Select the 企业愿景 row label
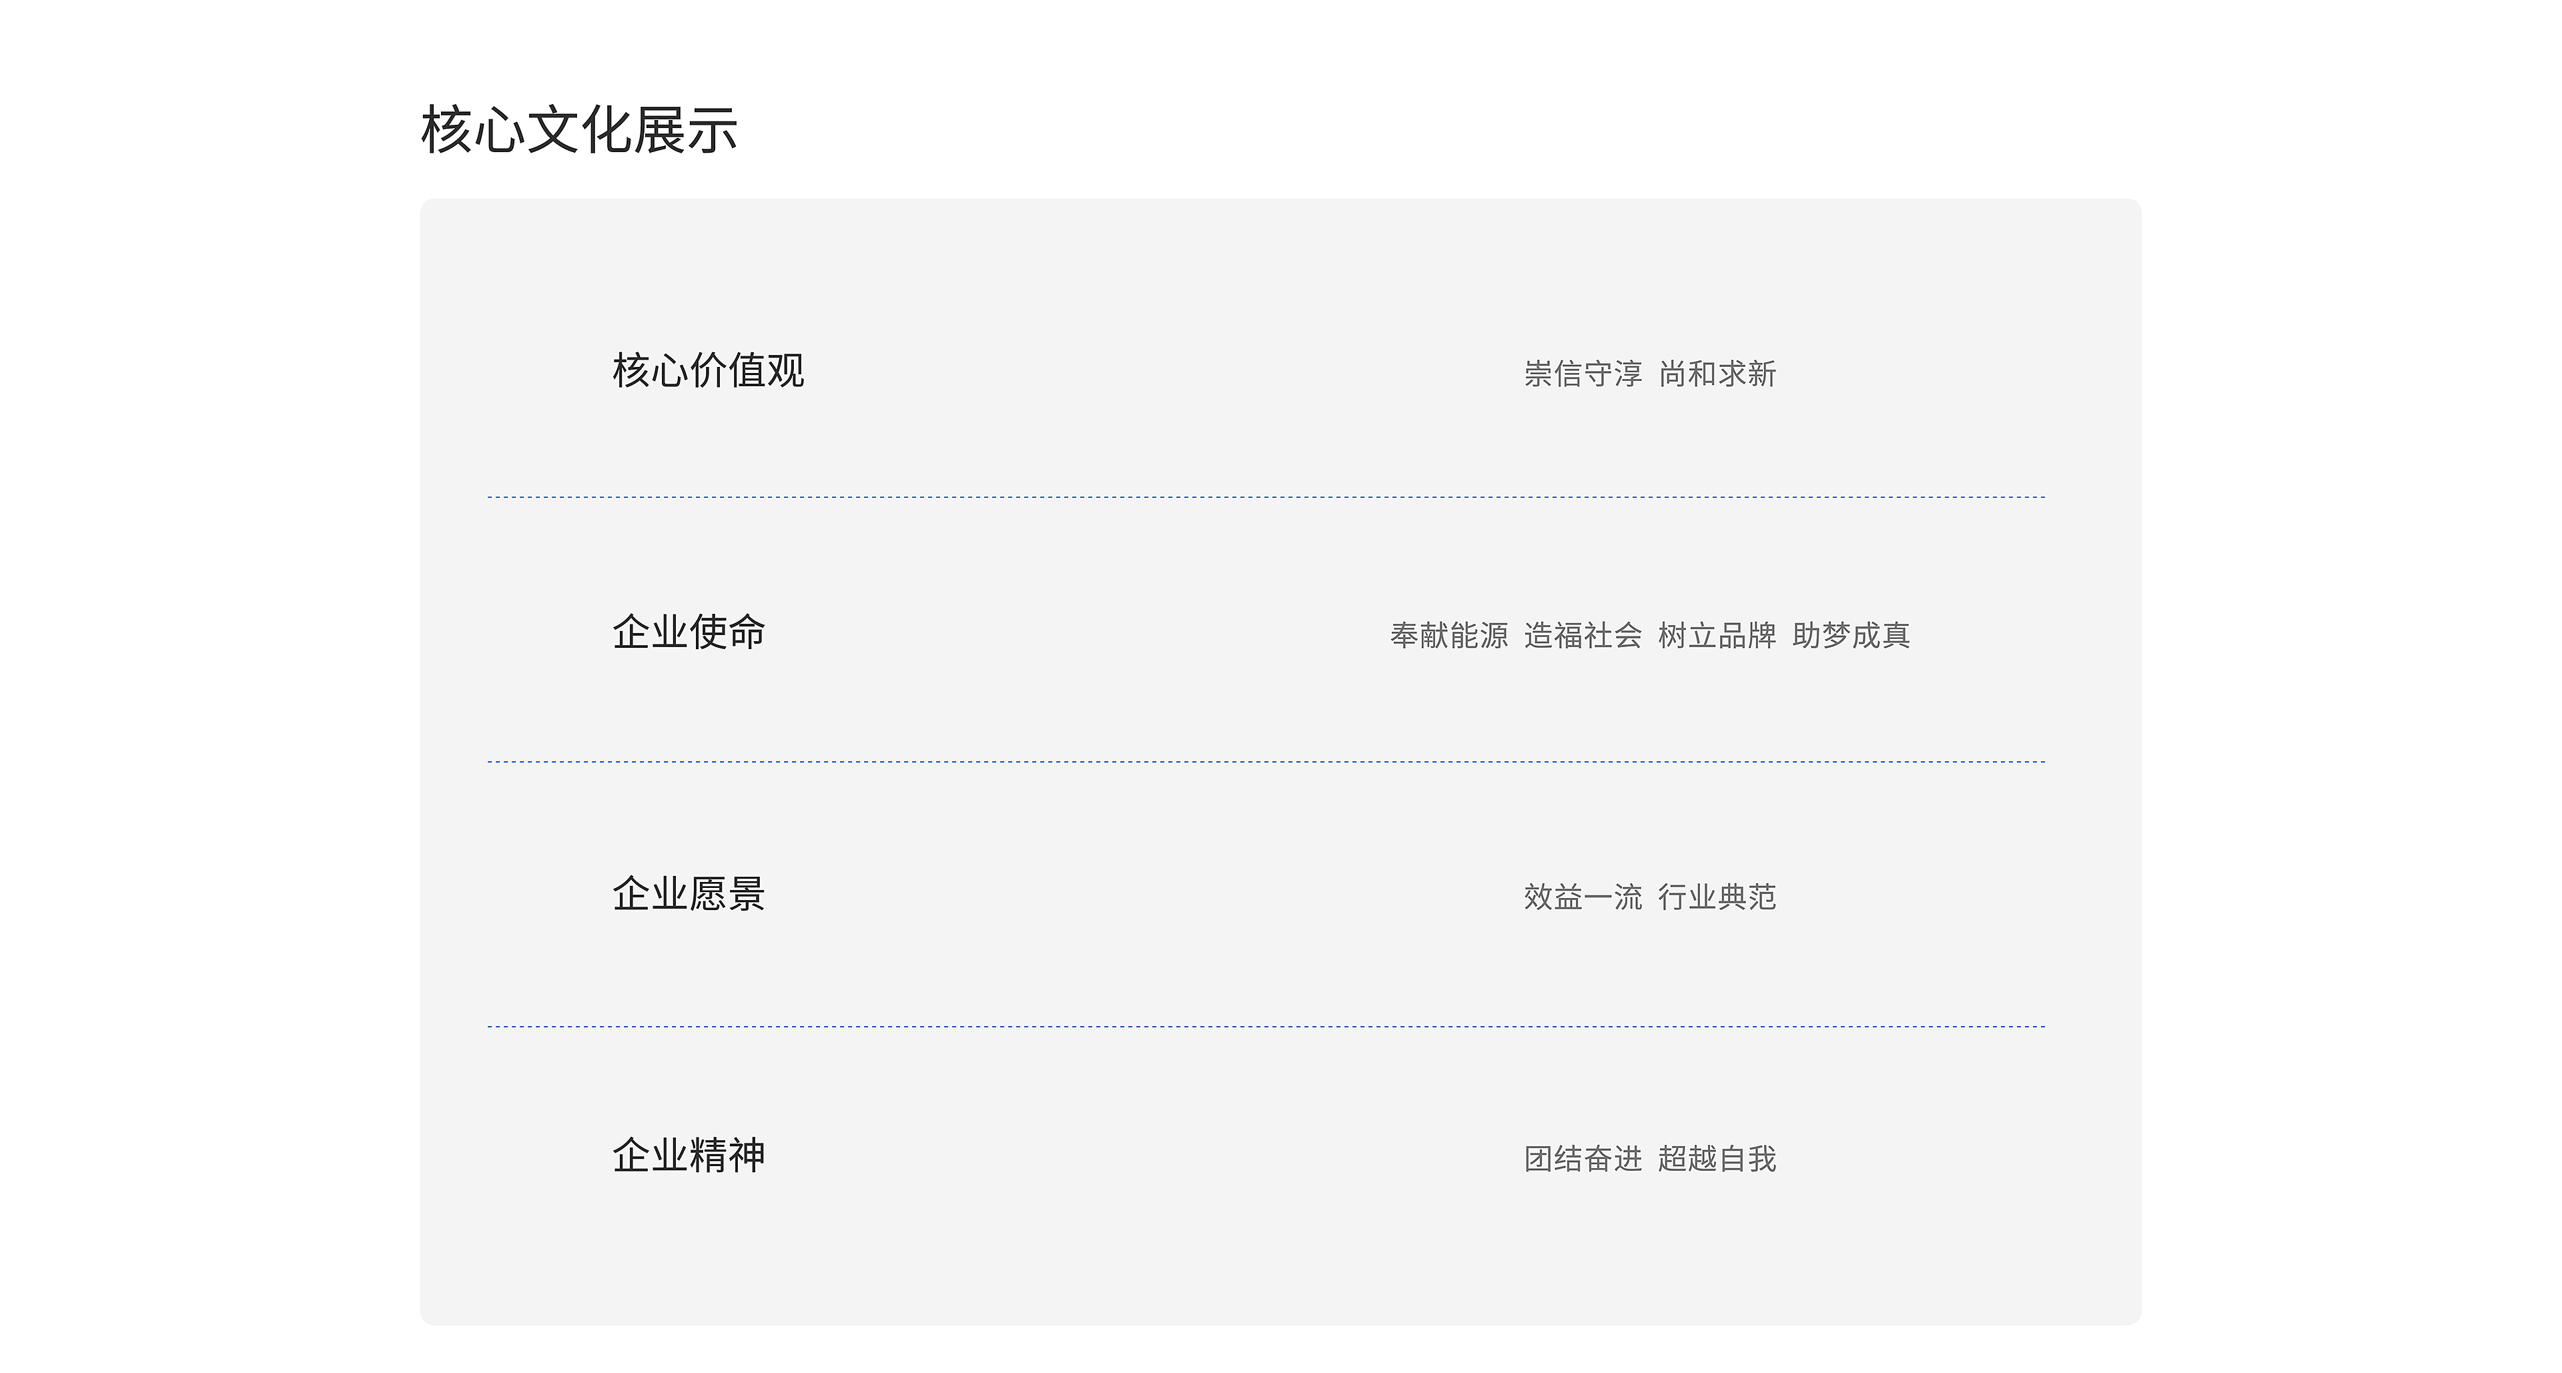Viewport: 2562px width, 1373px height. pos(689,894)
